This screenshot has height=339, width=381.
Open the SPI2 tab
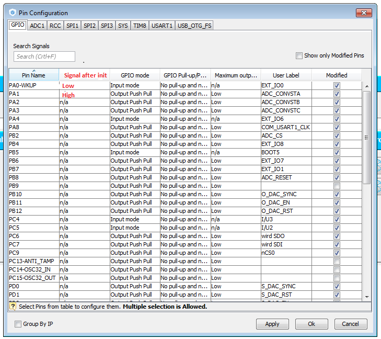pyautogui.click(x=90, y=26)
